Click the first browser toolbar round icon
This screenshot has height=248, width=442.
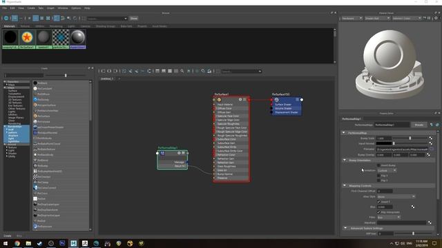pos(6,19)
